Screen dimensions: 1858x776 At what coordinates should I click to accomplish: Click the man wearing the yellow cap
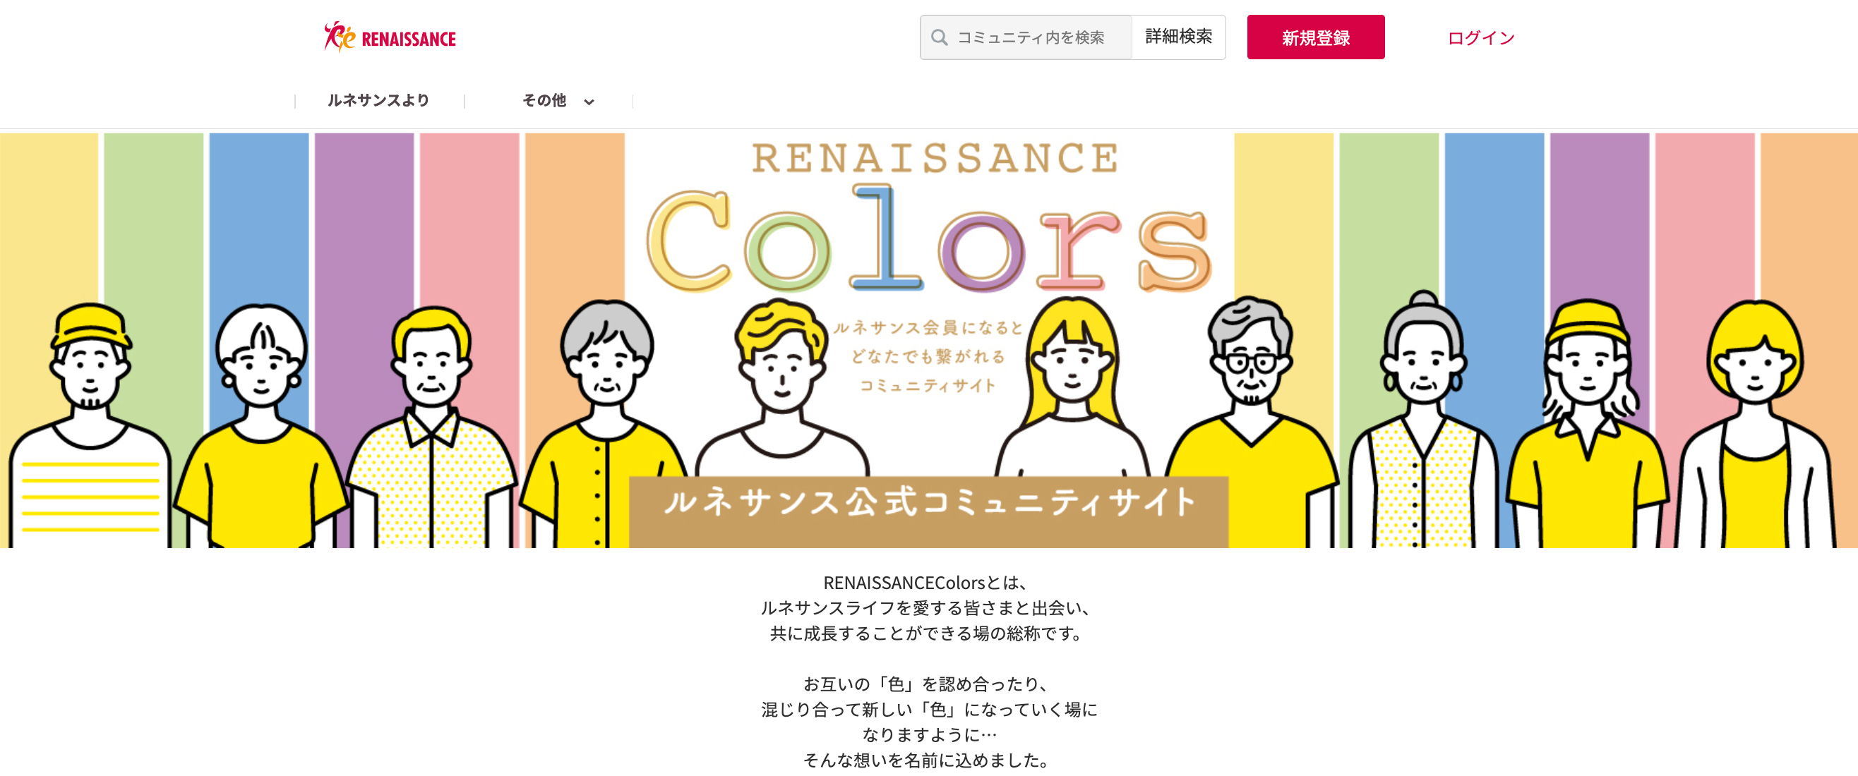click(x=90, y=375)
